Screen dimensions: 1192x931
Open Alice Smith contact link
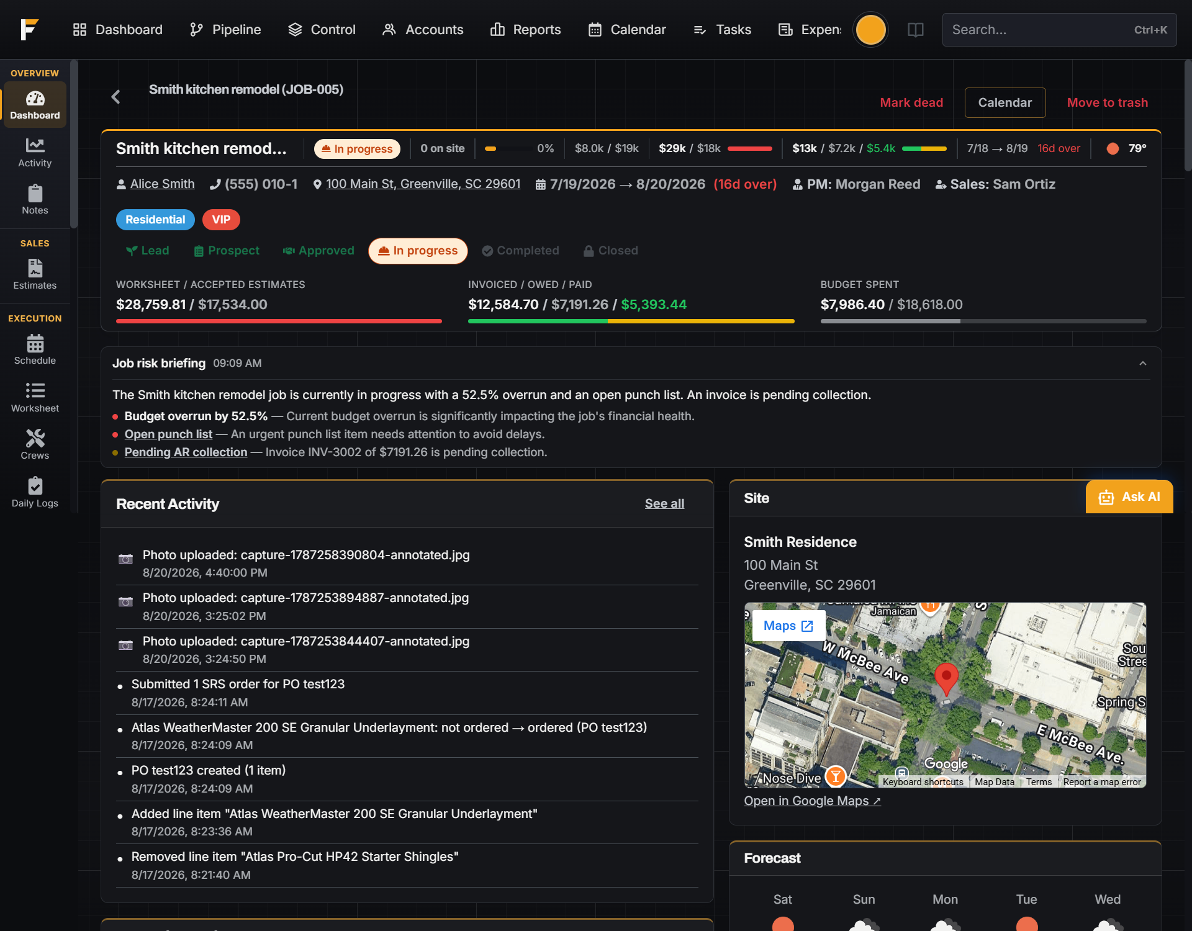(x=162, y=184)
